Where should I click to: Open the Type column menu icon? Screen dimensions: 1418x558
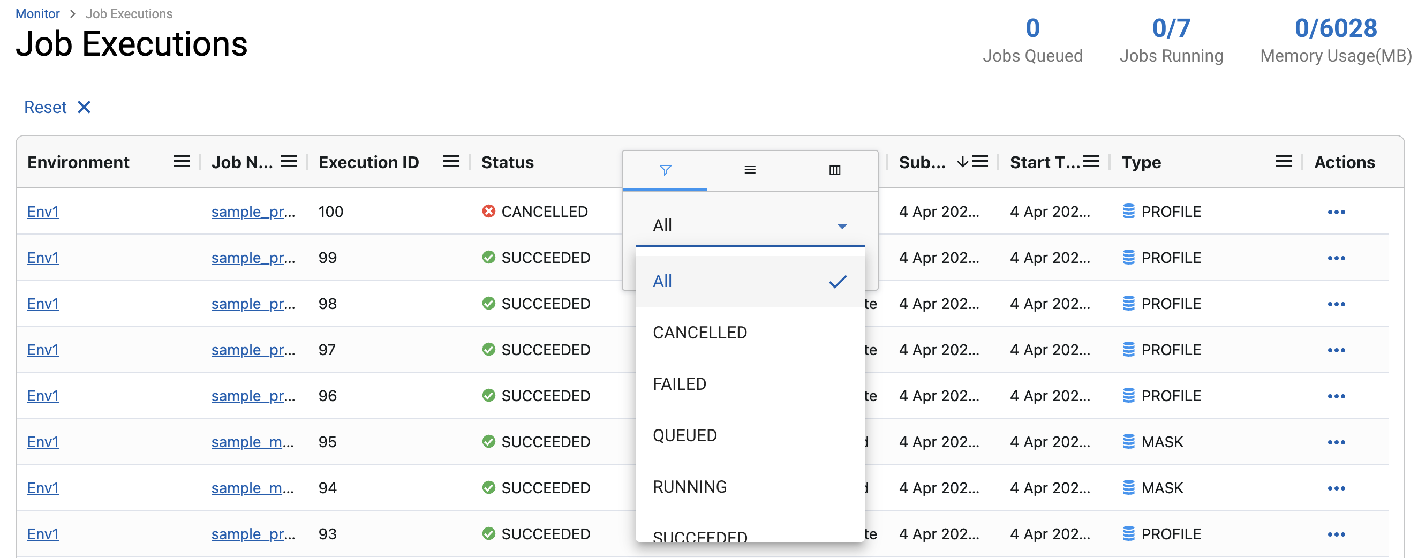pos(1284,162)
